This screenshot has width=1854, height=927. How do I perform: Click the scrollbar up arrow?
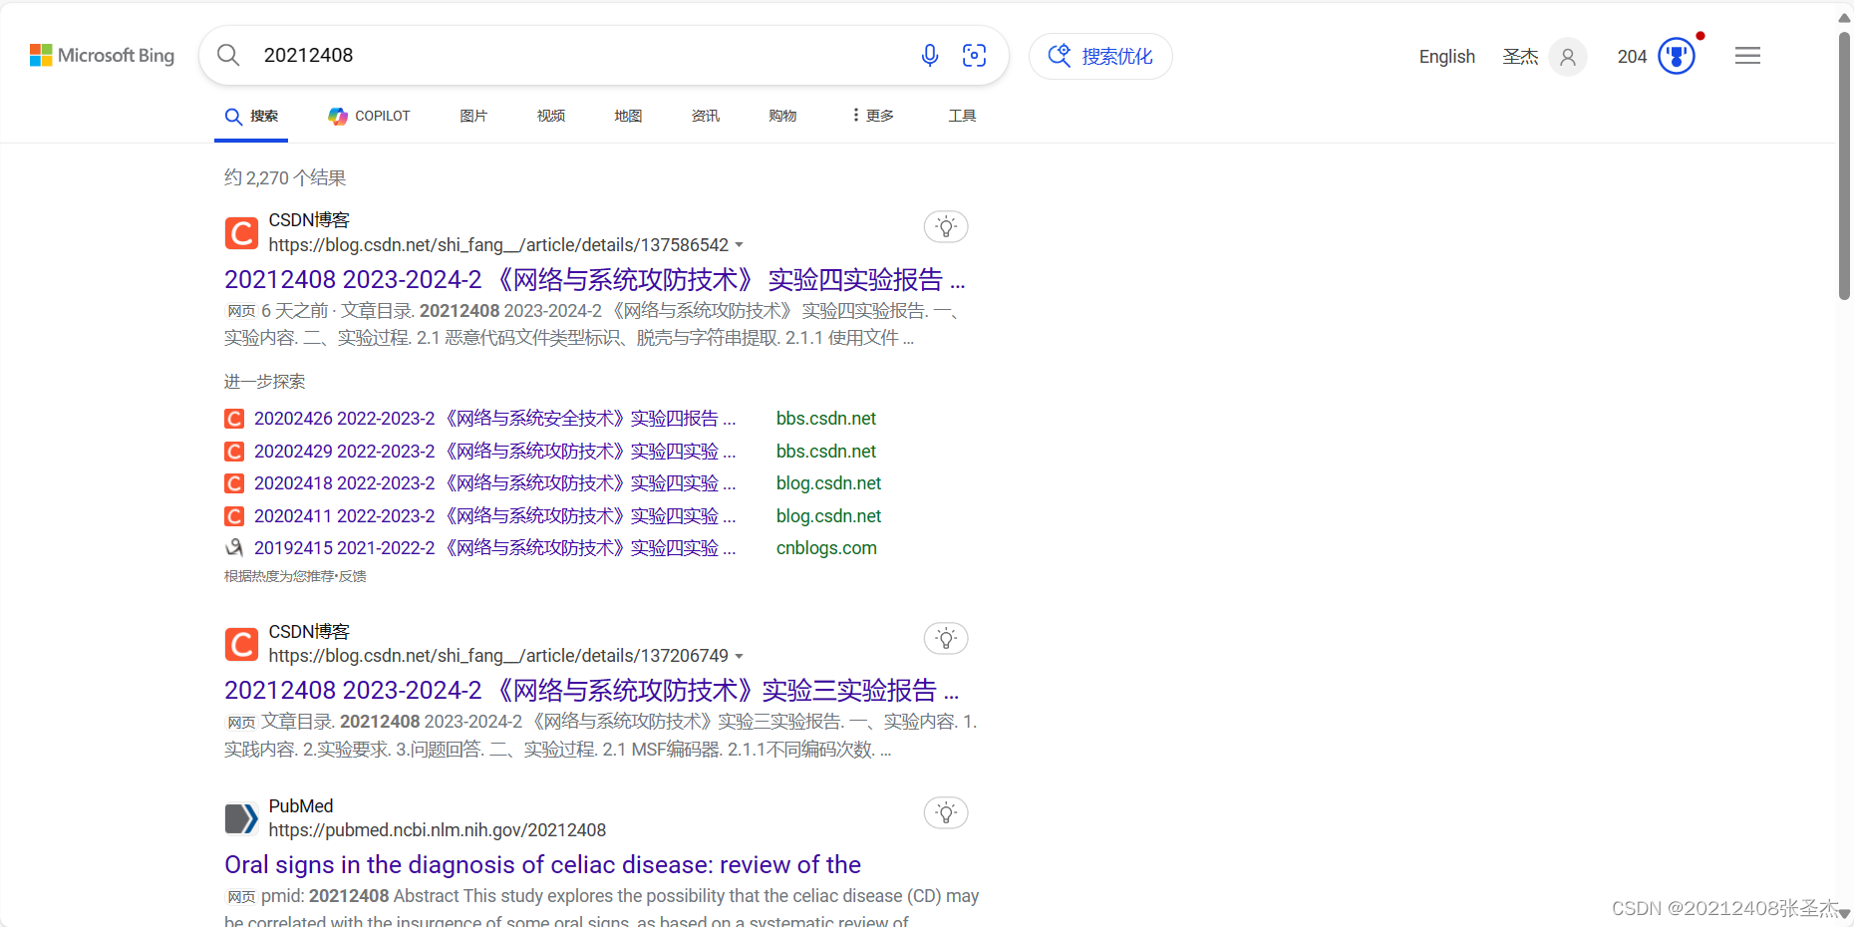pos(1844,18)
